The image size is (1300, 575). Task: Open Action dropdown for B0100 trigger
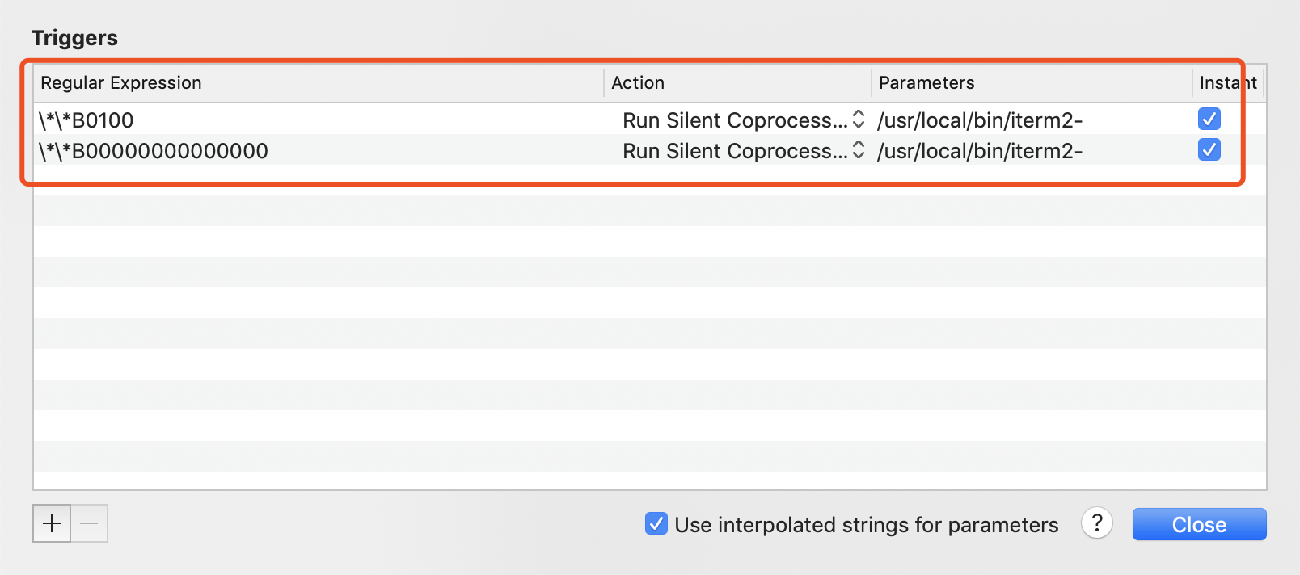pyautogui.click(x=859, y=120)
